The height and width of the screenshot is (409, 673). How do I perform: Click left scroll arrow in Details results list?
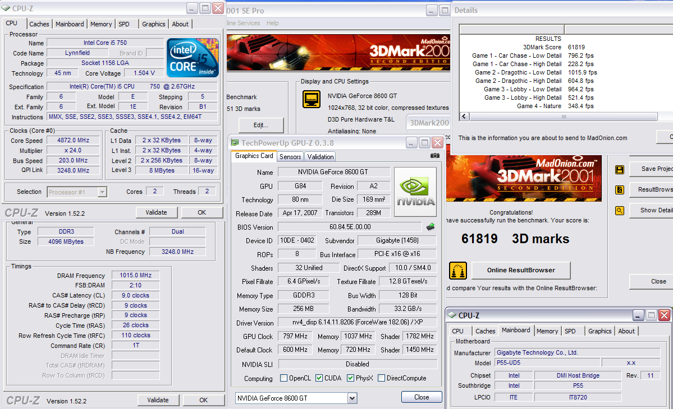[464, 116]
